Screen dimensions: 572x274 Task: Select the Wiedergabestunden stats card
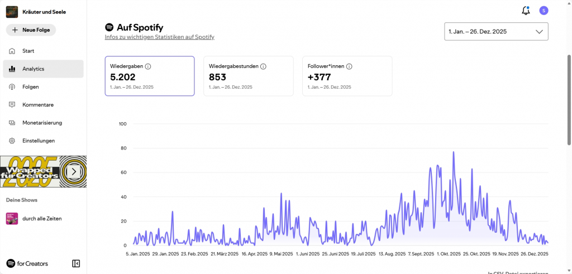[248, 76]
